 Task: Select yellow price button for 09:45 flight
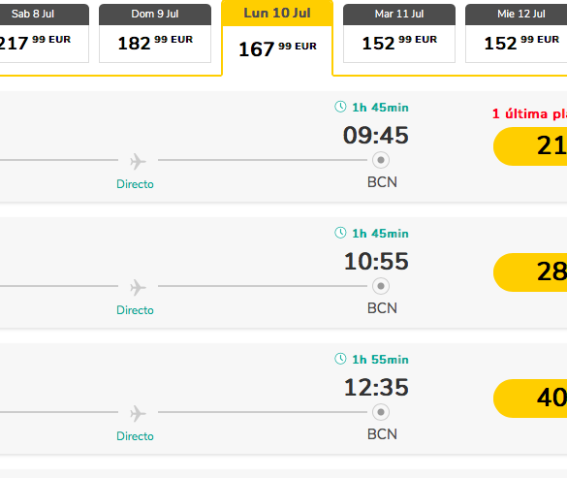tap(530, 146)
